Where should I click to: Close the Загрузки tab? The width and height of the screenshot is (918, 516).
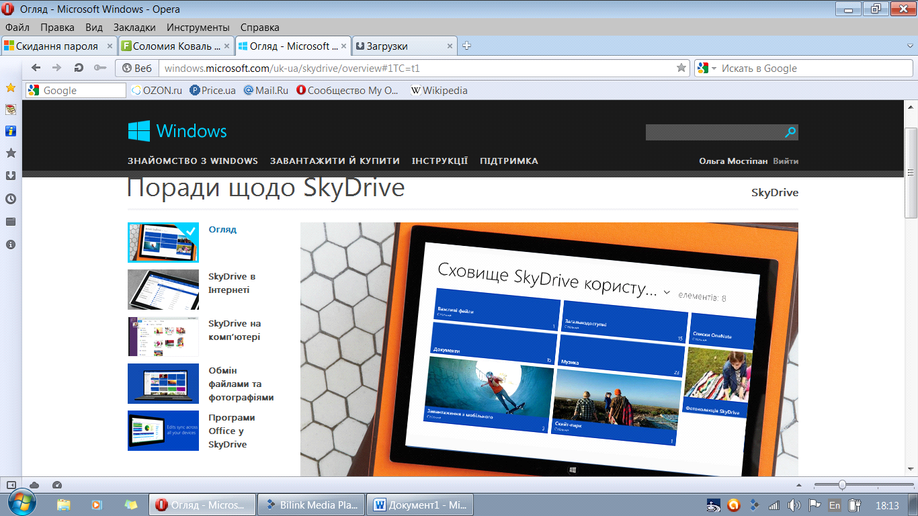pyautogui.click(x=450, y=46)
